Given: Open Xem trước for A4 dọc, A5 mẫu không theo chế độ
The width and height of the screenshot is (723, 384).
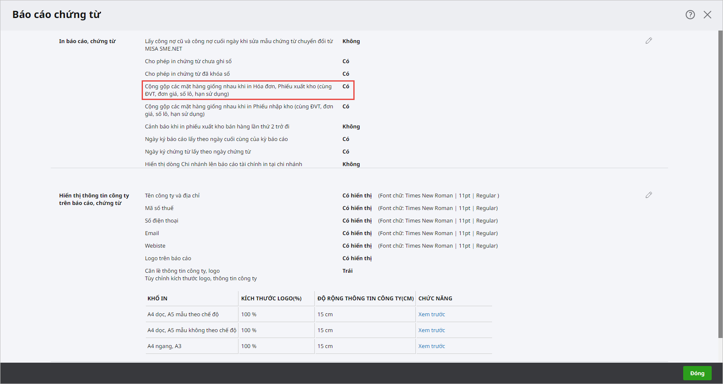Looking at the screenshot, I should [431, 330].
